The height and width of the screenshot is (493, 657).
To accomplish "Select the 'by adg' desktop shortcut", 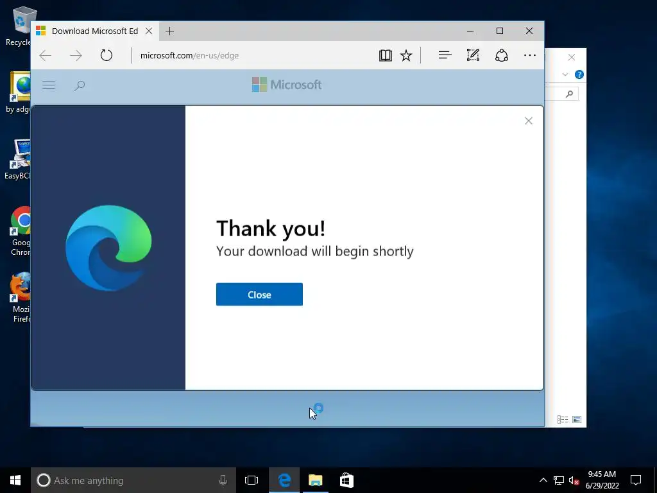I will point(19,92).
